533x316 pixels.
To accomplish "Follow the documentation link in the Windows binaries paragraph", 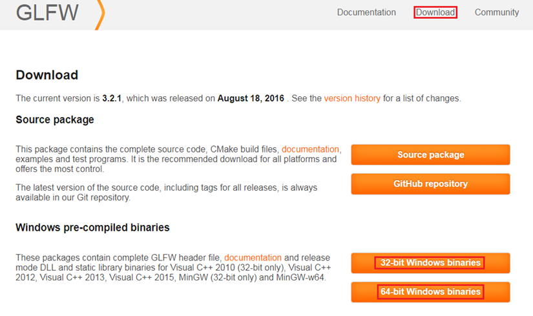I will point(253,257).
